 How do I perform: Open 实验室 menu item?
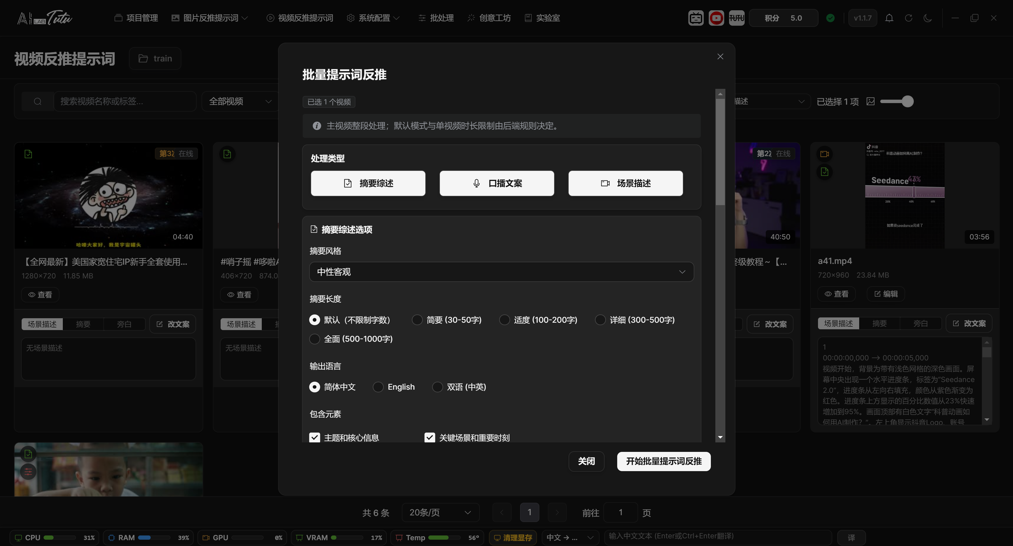coord(542,18)
